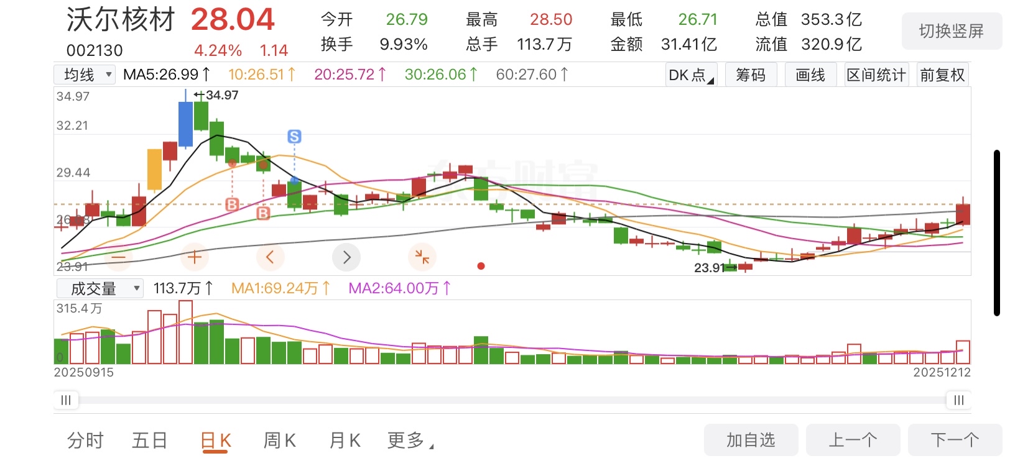
Task: Click the MA60 value 60:27.60
Action: (532, 75)
